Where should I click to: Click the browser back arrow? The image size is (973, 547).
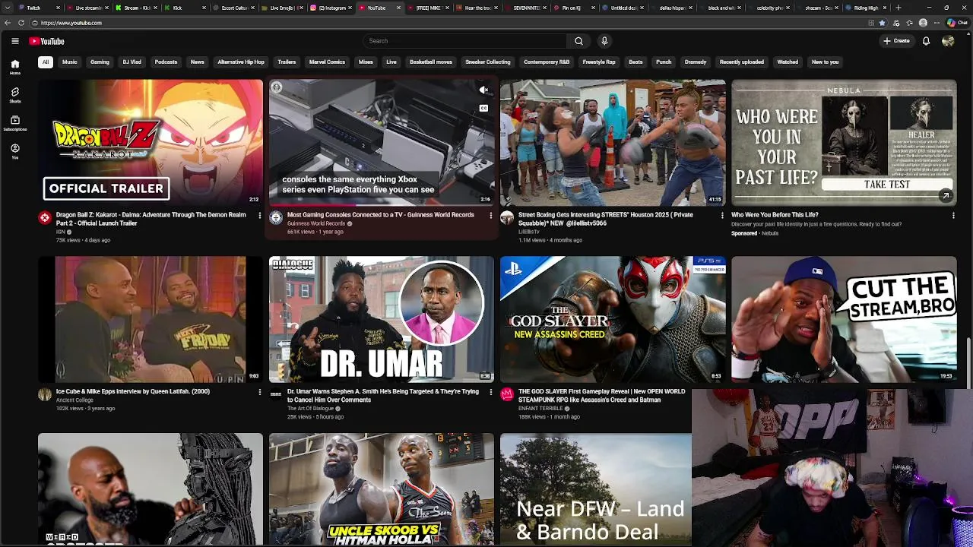coord(6,23)
